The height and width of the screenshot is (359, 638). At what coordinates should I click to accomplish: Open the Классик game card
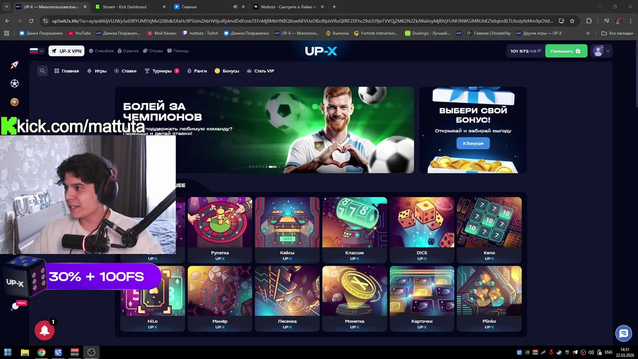tap(354, 229)
